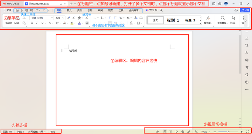Switch to web layout globe view
This screenshot has height=134, width=252.
click(x=183, y=132)
